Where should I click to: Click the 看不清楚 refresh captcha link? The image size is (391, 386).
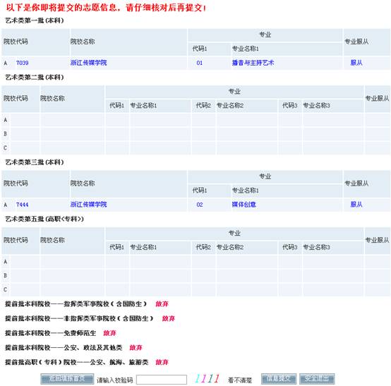[x=240, y=380]
